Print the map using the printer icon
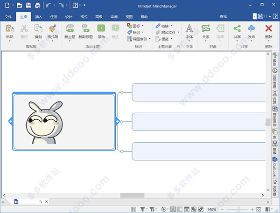This screenshot has height=213, width=280. pyautogui.click(x=37, y=5)
